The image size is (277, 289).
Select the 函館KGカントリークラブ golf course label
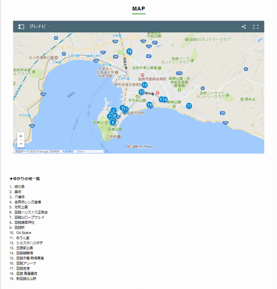[x=210, y=39]
